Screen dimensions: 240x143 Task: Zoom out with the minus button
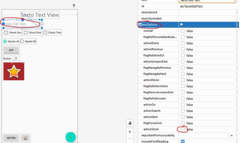[x=130, y=139]
